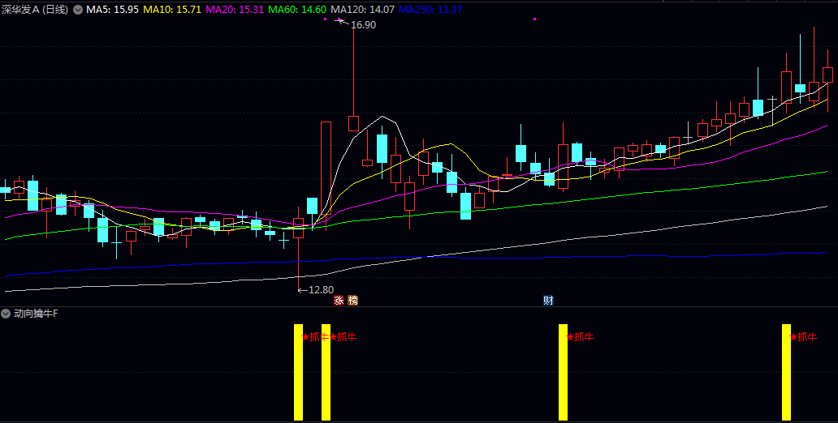
Task: Click the 16.90 high price label
Action: pyautogui.click(x=364, y=25)
